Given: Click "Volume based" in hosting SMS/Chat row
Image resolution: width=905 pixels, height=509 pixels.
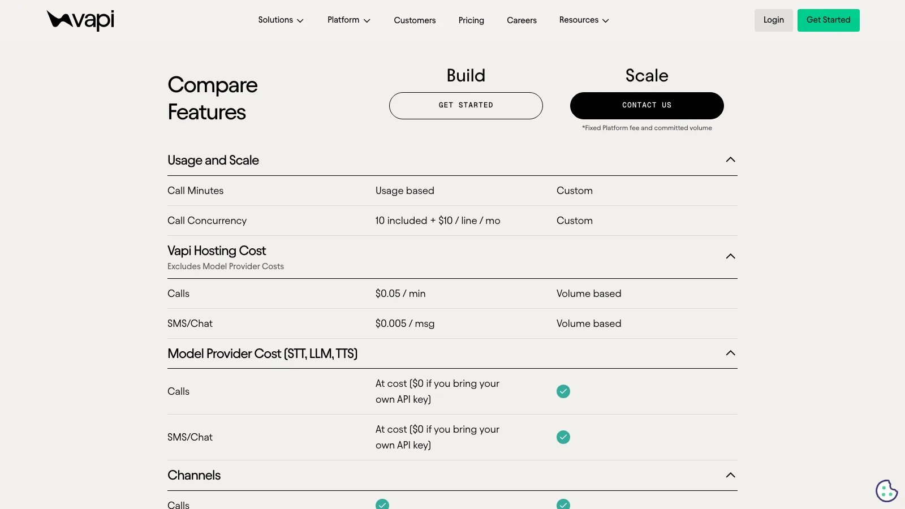Looking at the screenshot, I should 589,323.
